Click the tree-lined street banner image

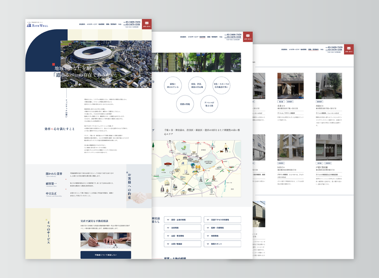tap(196, 62)
